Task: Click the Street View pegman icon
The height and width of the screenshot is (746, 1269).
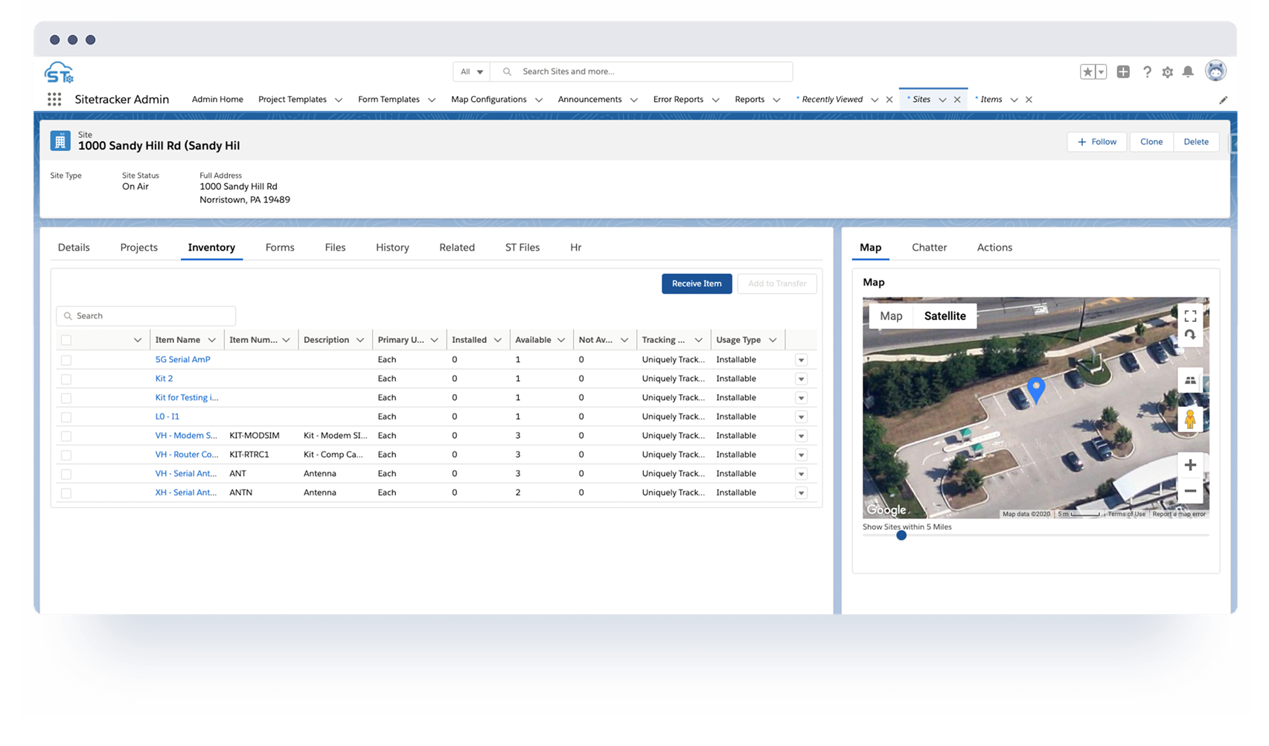Action: (1190, 419)
